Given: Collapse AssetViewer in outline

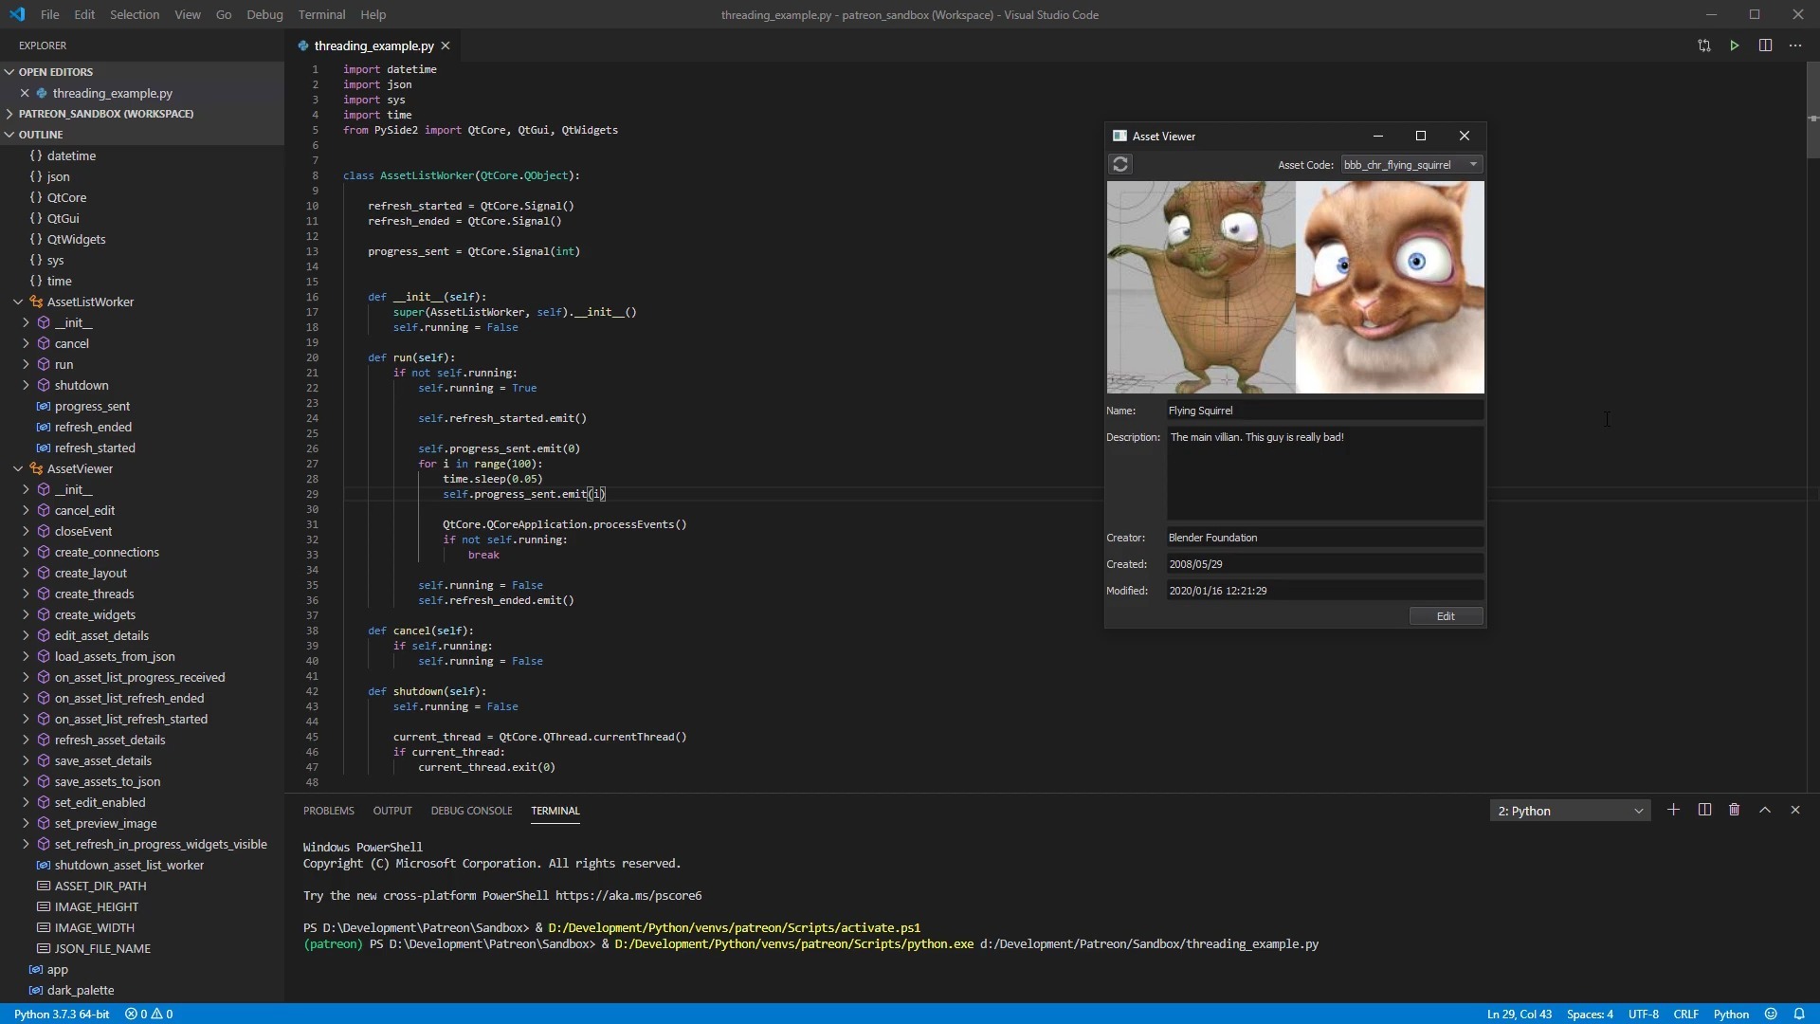Looking at the screenshot, I should tap(18, 468).
